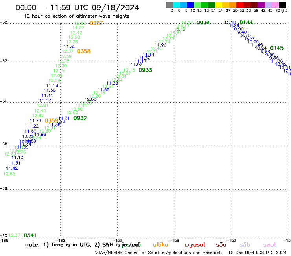The image size is (291, 256).
Task: Click the note 'Time is in UTC' text
Action: 72,245
